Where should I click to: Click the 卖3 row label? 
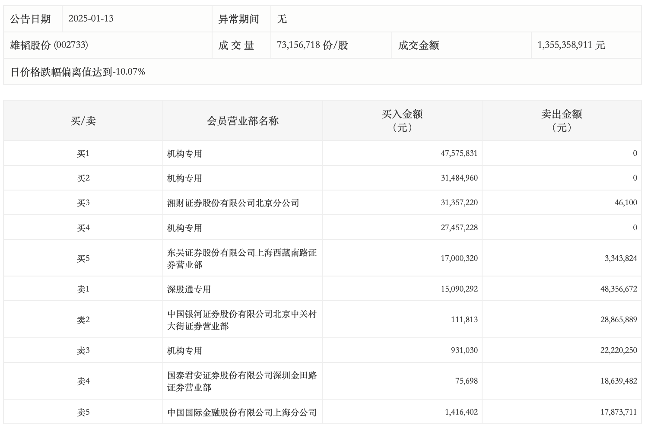coord(83,350)
